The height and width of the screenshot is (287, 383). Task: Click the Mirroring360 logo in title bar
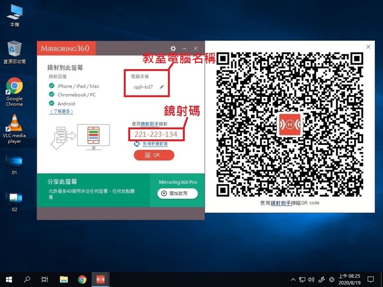coord(65,48)
